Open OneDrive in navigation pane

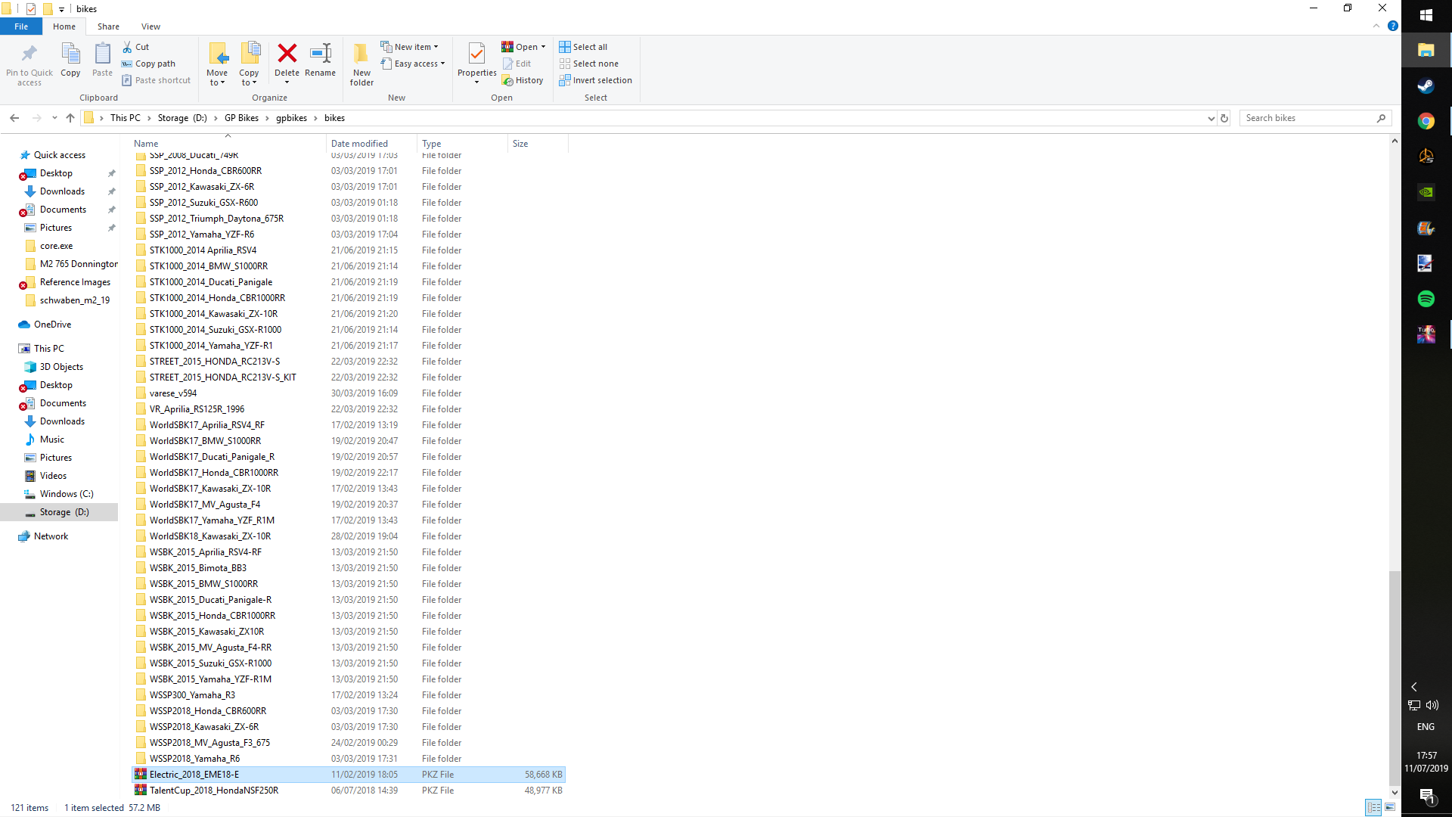pyautogui.click(x=52, y=325)
